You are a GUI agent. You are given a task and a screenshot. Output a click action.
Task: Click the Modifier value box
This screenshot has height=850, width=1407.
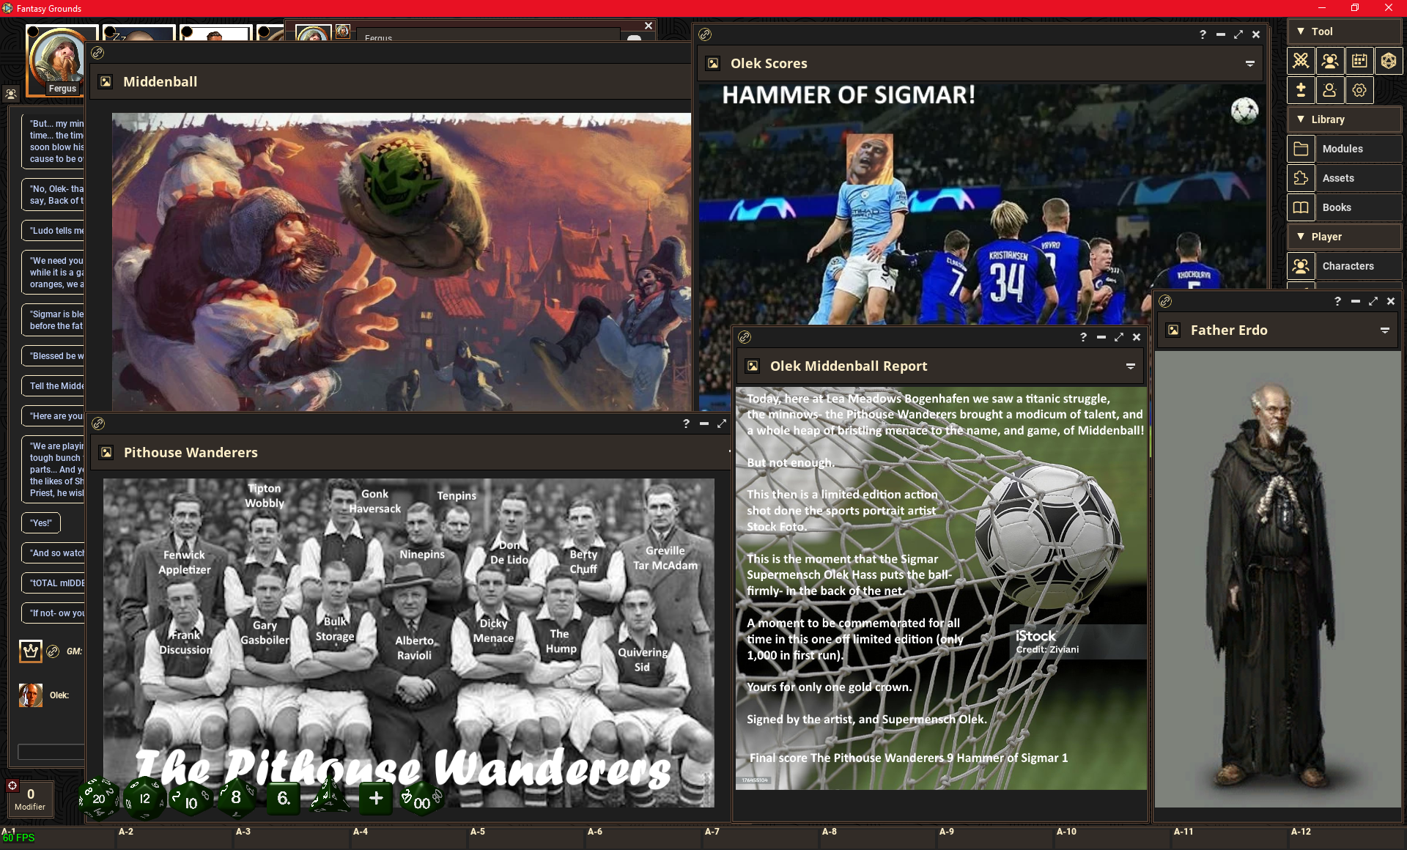coord(30,798)
